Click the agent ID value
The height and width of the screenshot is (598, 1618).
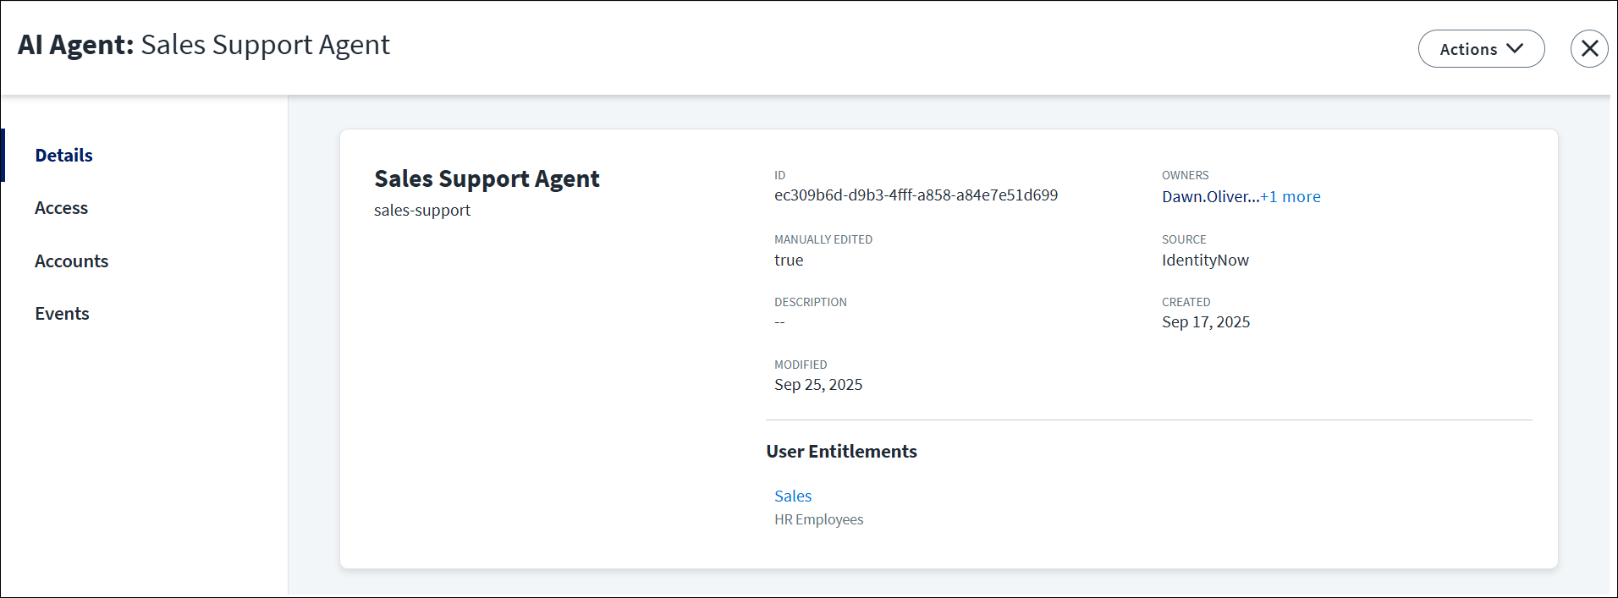click(916, 195)
